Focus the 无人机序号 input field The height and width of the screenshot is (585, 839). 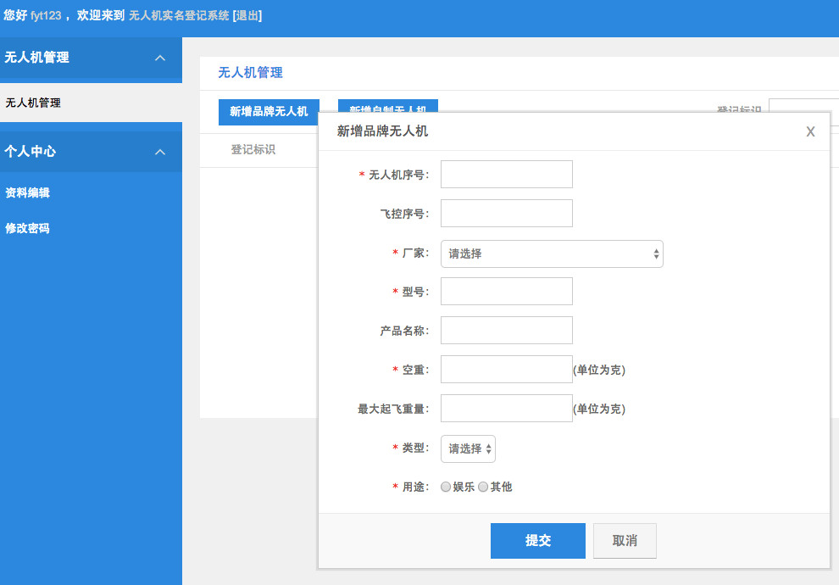click(507, 175)
